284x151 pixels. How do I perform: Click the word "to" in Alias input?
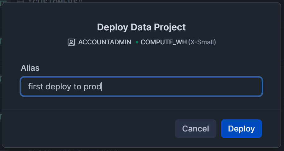tap(77, 87)
